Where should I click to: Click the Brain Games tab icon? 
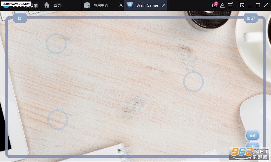point(130,5)
